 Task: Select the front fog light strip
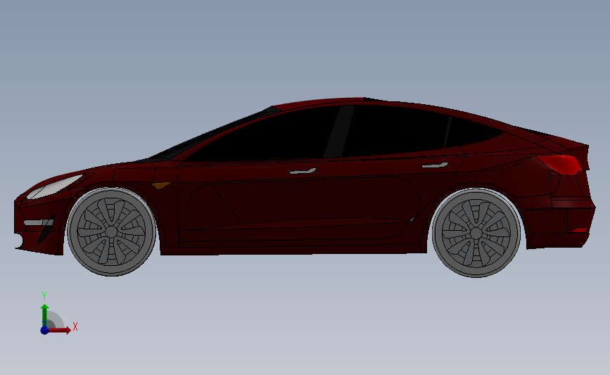coord(38,222)
